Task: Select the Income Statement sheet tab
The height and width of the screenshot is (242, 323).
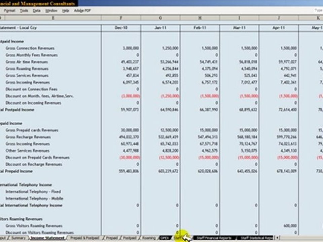Action: point(47,238)
